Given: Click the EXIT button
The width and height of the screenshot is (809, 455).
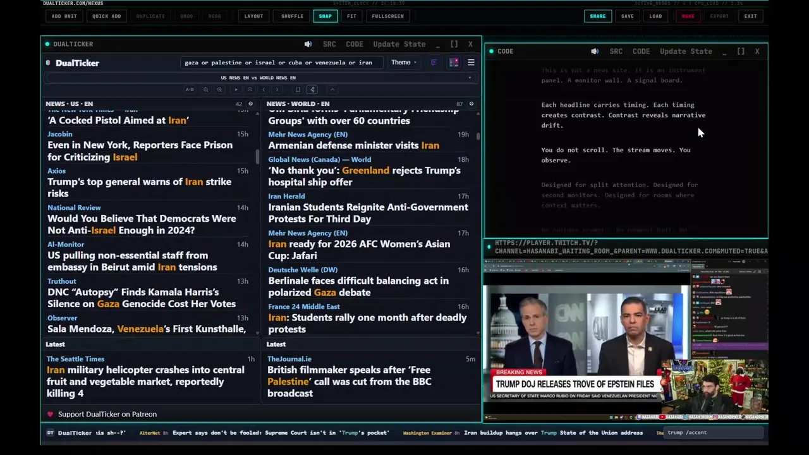Looking at the screenshot, I should click(750, 16).
